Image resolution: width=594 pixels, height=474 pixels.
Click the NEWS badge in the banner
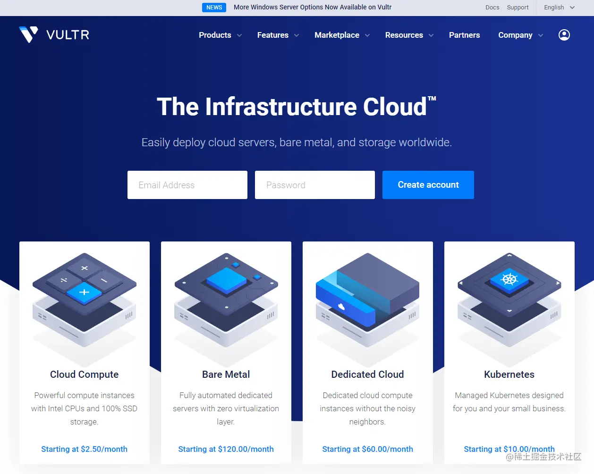[214, 7]
